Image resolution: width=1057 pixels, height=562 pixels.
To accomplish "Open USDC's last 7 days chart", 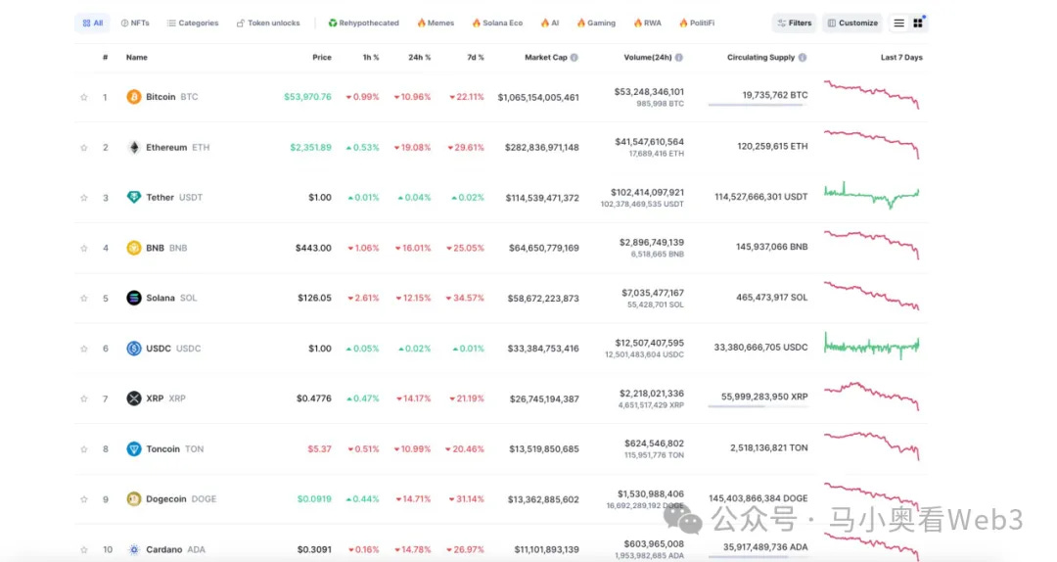I will point(872,346).
